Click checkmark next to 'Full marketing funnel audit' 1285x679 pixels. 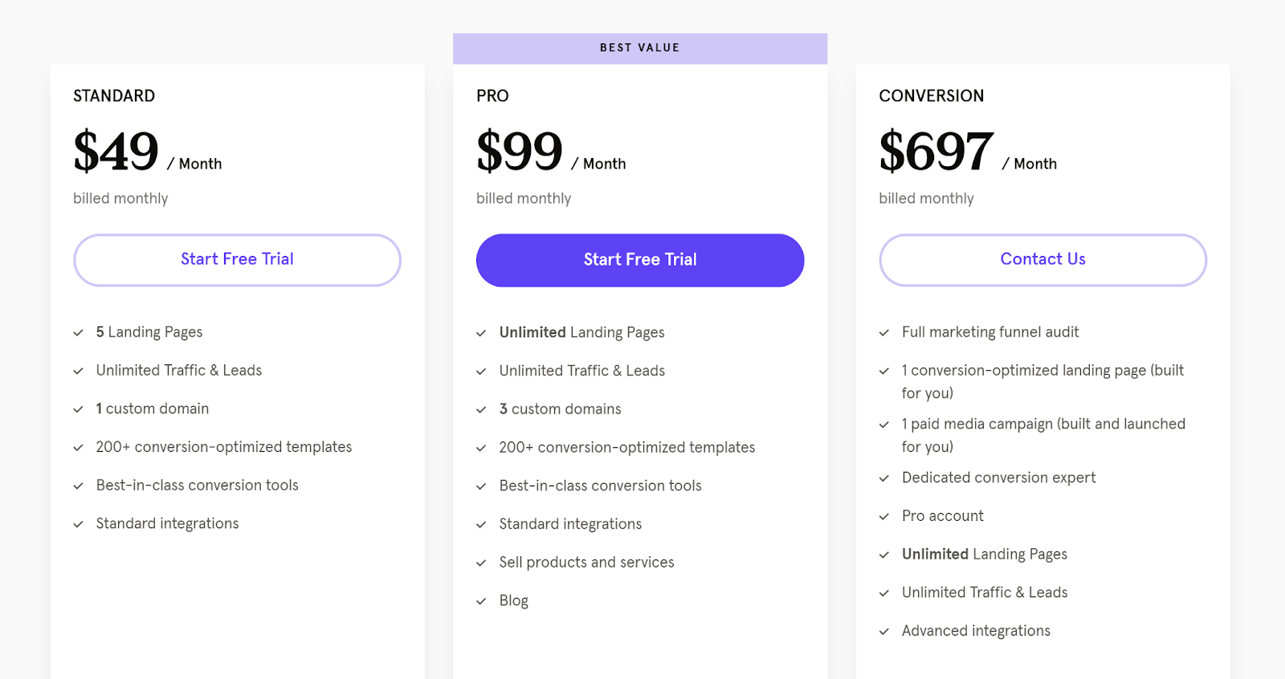pos(884,332)
